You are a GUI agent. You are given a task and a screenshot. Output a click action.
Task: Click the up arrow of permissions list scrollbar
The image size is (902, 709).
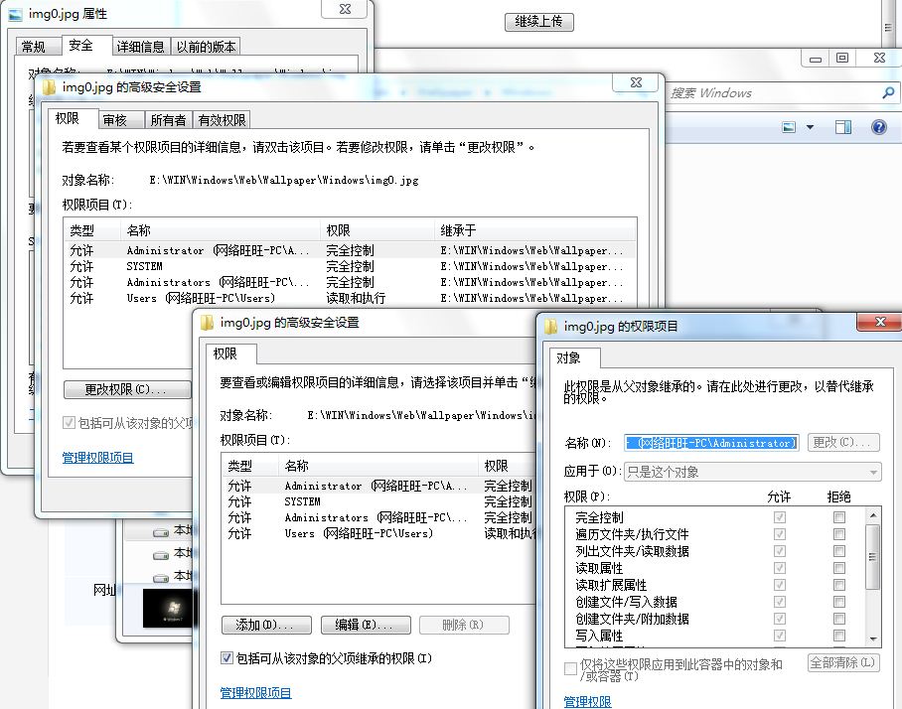click(x=872, y=515)
